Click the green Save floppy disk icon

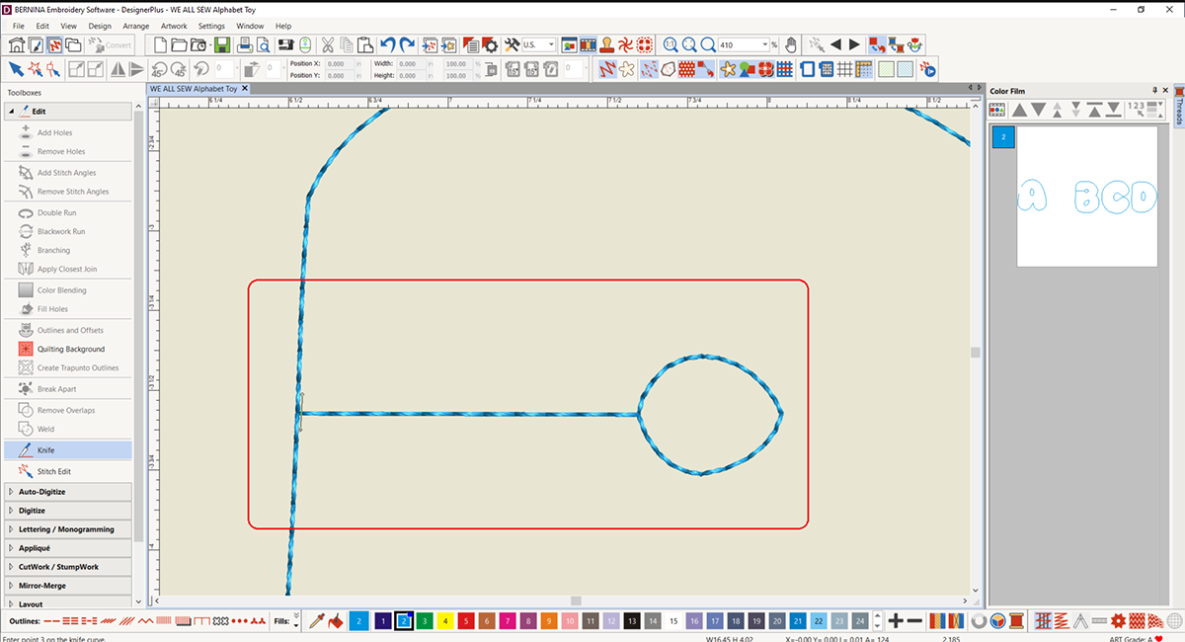[x=220, y=44]
